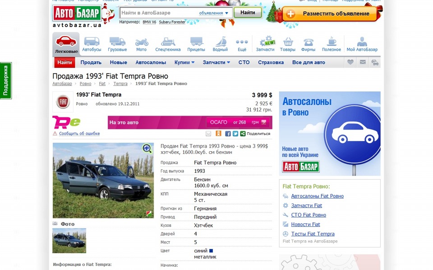
Task: Open the Фирмы phone section
Action: click(308, 44)
